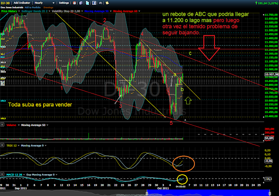
Task: Close the Volume indicator panel
Action: (x=2, y=125)
